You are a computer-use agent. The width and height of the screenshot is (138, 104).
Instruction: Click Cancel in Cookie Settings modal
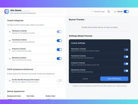tap(85, 79)
